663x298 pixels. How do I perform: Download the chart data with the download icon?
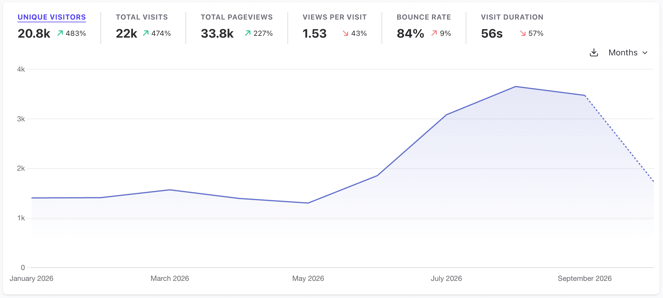[594, 53]
